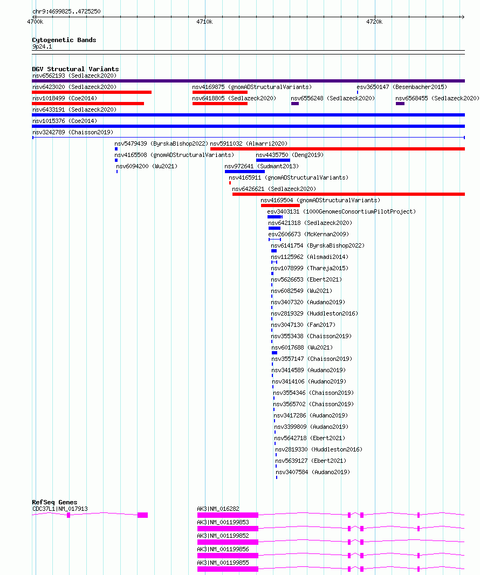This screenshot has width=480, height=575.
Task: Open esv3403131 1000GenomesConsortiumPilotProject label
Action: [341, 211]
